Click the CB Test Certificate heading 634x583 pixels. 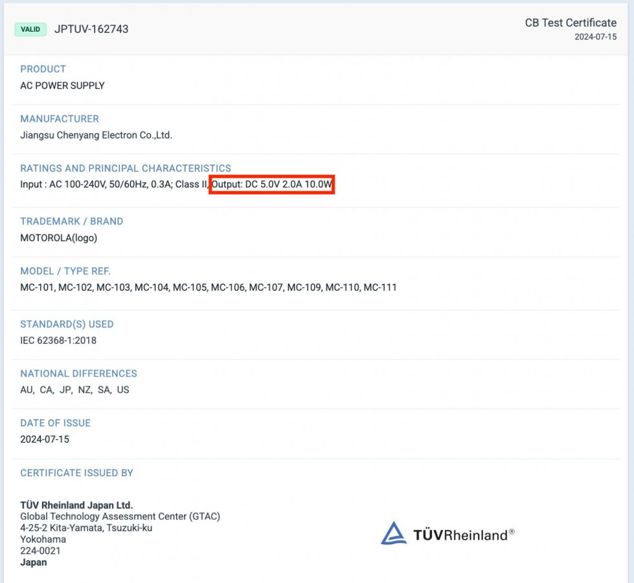tap(571, 23)
